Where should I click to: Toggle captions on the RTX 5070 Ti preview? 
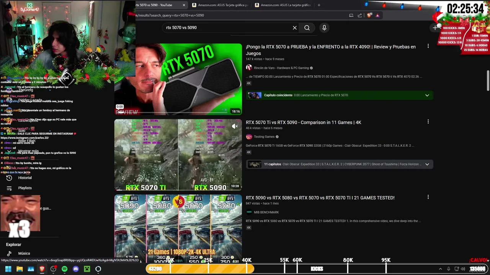(x=235, y=138)
